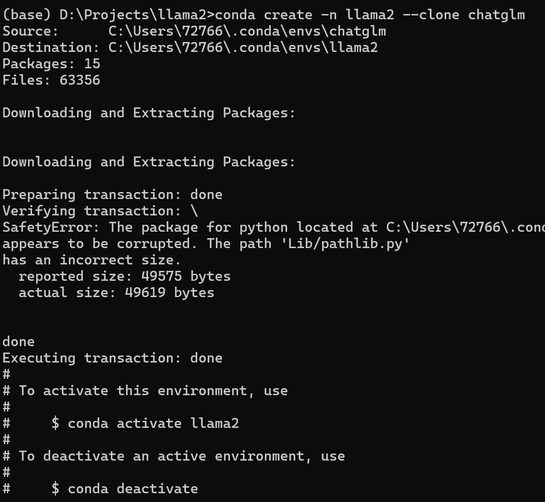Screen dimensions: 545x502
Task: Click the 'Packages: 15' line
Action: click(51, 64)
